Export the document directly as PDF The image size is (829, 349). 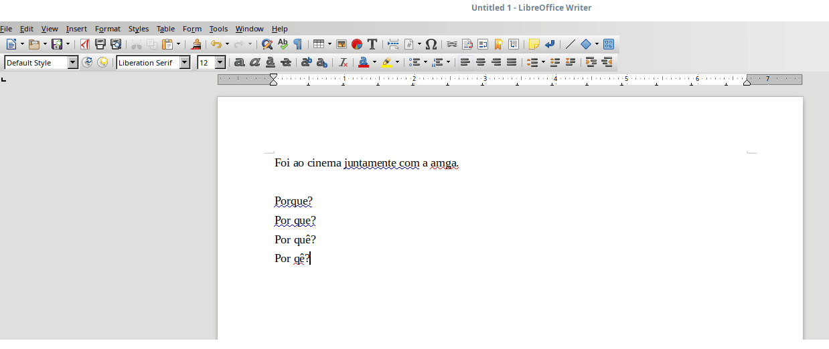coord(84,44)
